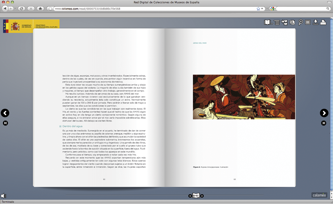Reload the page in the browser
Viewport: 333px width, 204px height.
click(22, 9)
